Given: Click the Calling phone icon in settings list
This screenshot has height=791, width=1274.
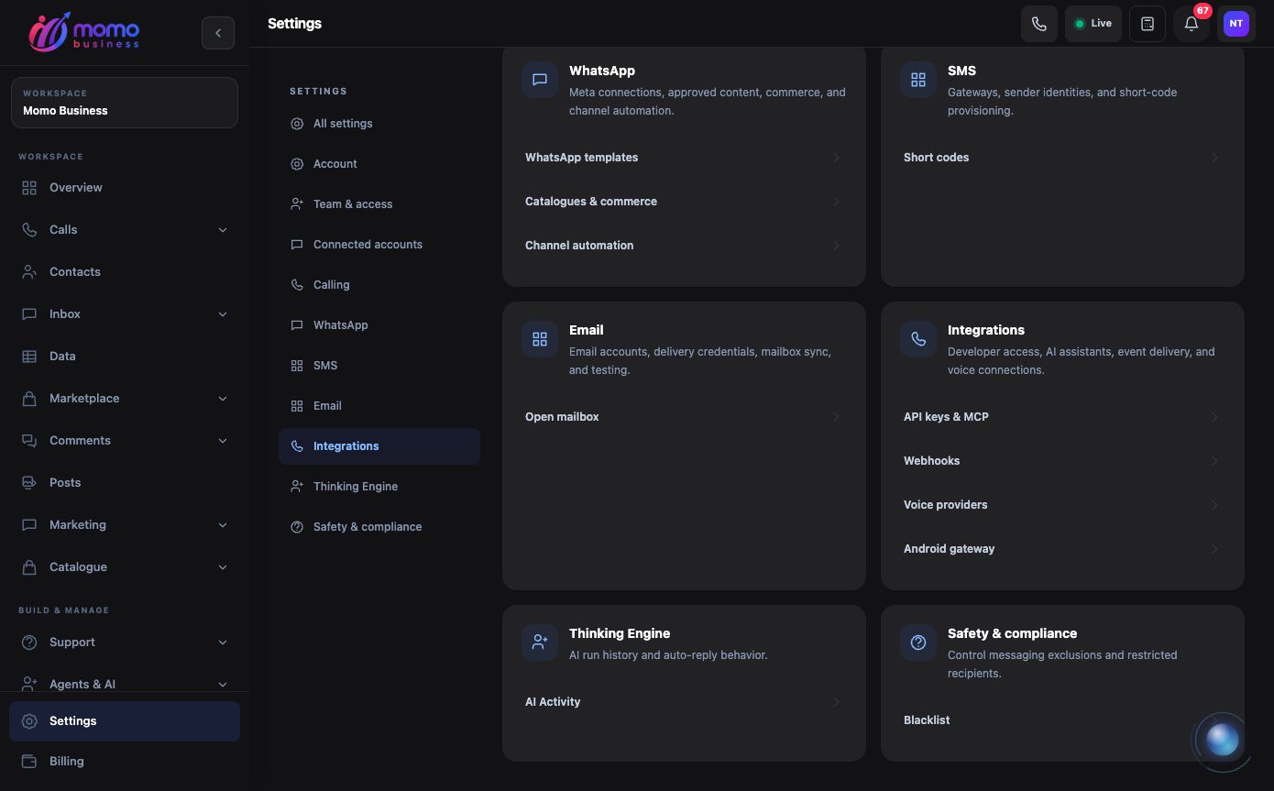Looking at the screenshot, I should click(x=297, y=285).
